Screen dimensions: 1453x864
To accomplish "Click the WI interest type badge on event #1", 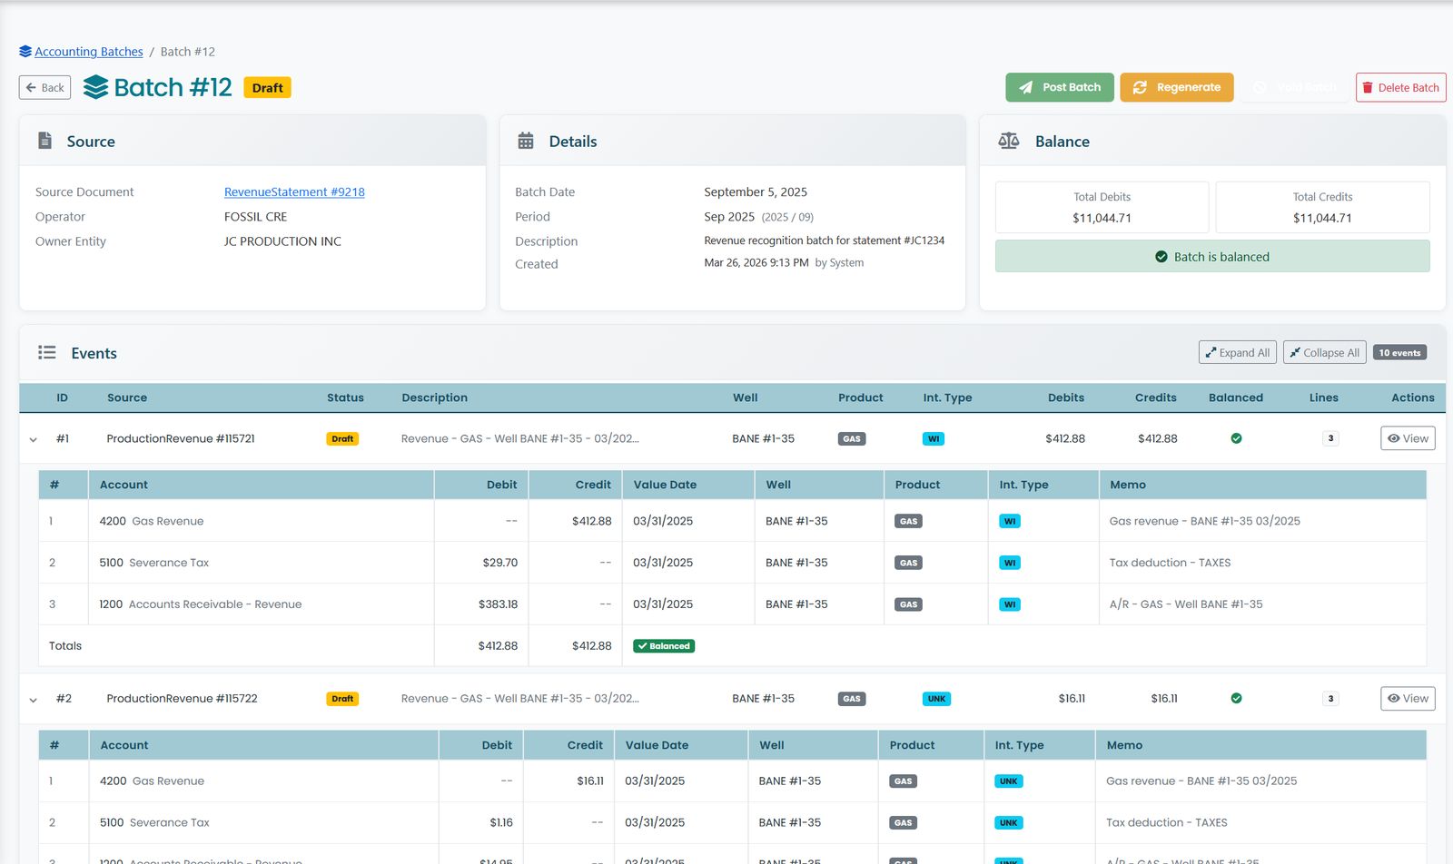I will (x=934, y=438).
